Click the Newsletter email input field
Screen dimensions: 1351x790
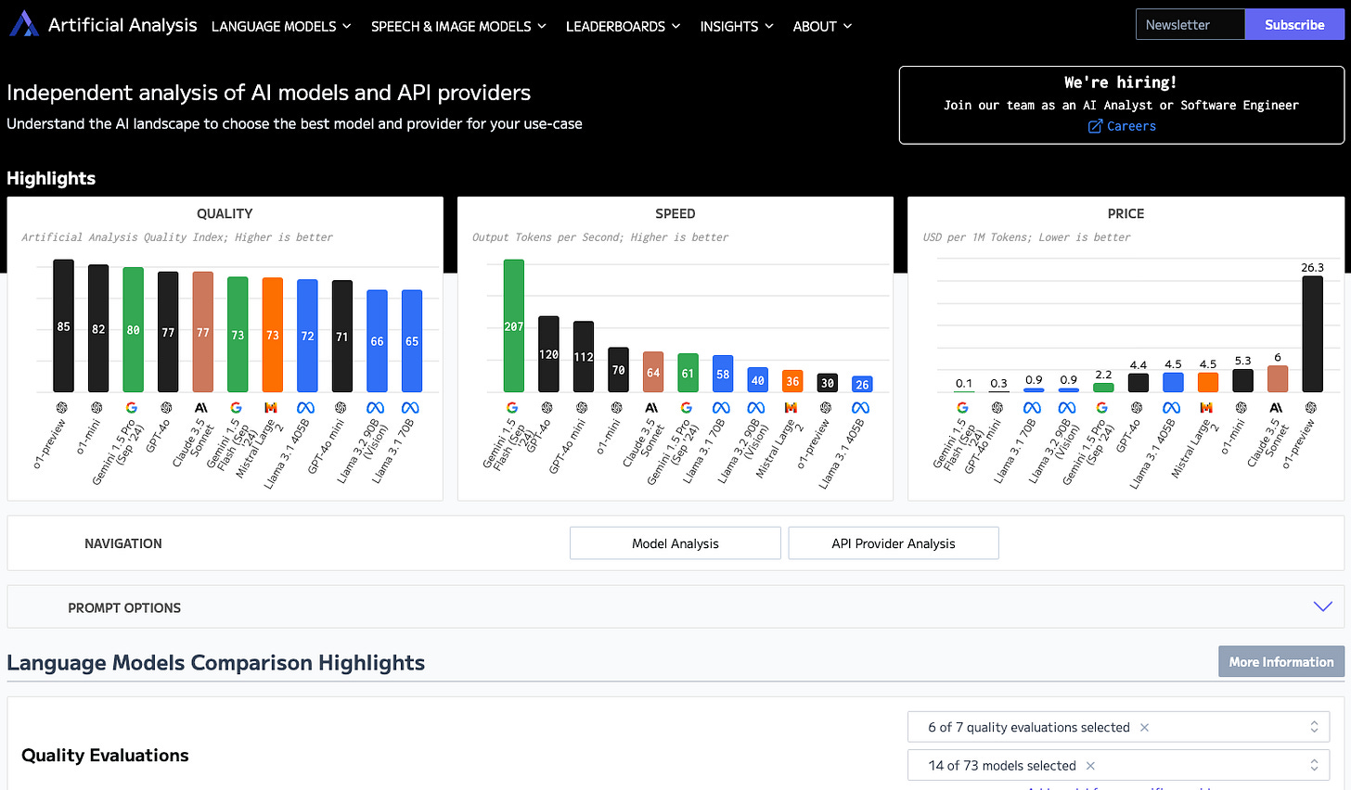(1190, 25)
